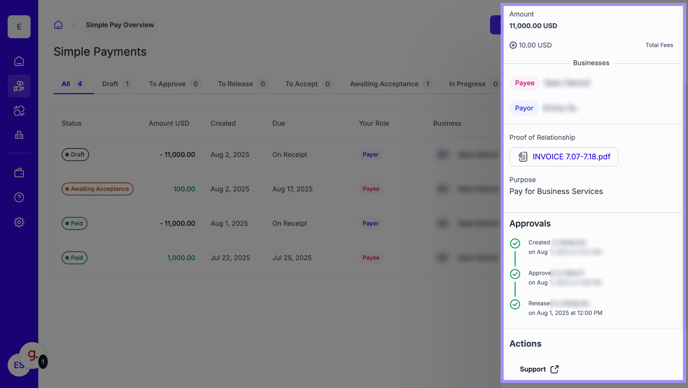Open the Businesses building sidebar icon
688x388 pixels.
pyautogui.click(x=19, y=135)
